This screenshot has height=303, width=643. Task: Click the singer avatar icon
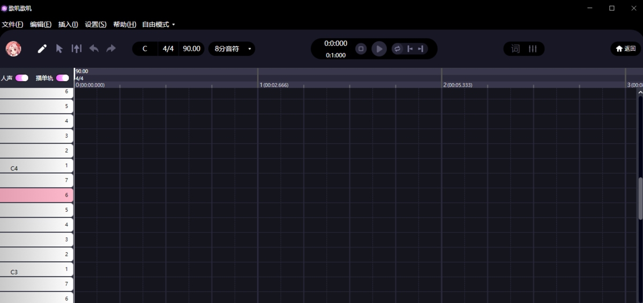(x=13, y=49)
